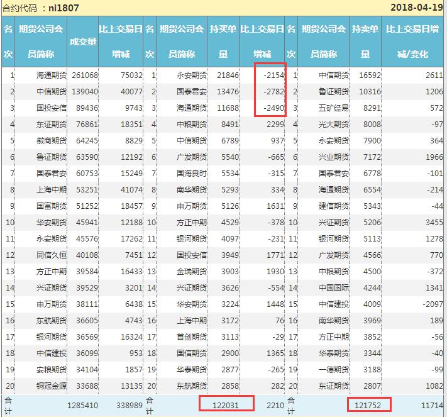
Task: Select the long change value -2490
Action: (273, 108)
